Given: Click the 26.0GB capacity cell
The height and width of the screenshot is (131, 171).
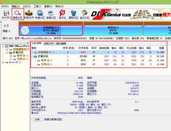Looking at the screenshot, I should [x=160, y=56].
